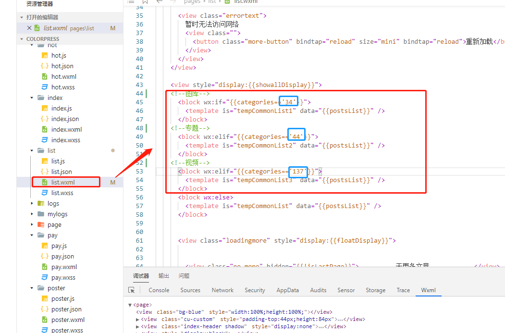Expand the cu-custom view node
Viewport: 505px width, 333px height.
137,320
